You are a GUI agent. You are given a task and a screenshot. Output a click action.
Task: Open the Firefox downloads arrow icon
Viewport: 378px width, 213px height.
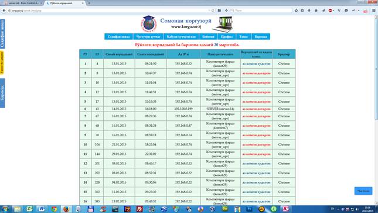pos(309,11)
